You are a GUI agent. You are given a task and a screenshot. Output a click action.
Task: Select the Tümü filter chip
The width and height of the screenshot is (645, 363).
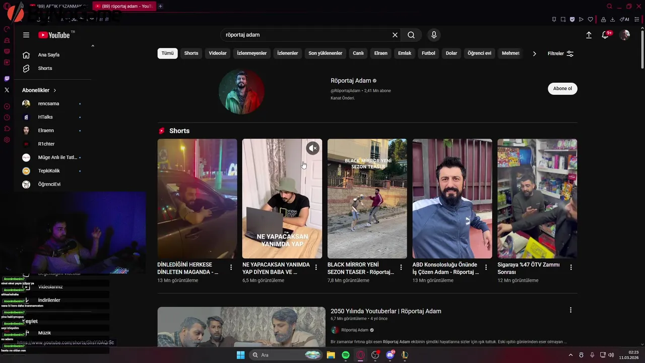click(167, 53)
